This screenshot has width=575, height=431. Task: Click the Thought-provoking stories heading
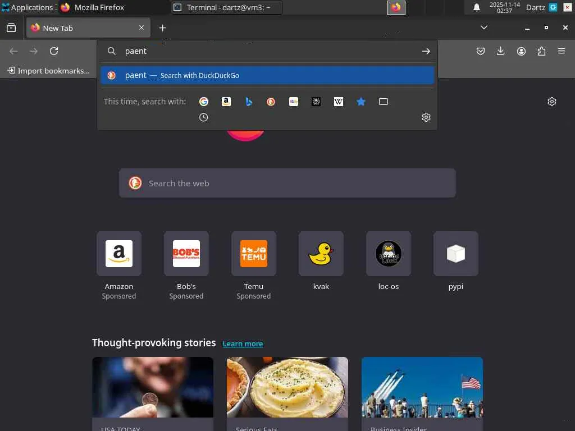[154, 343]
